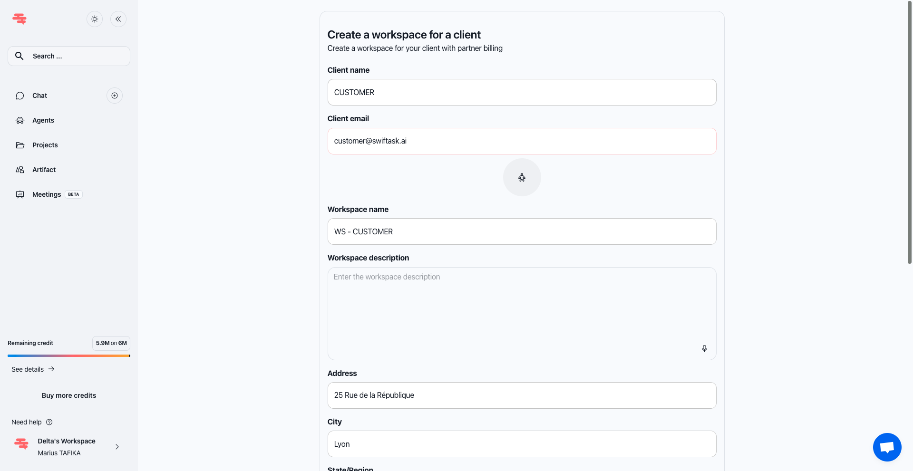Open the Projects folder icon
Image resolution: width=913 pixels, height=471 pixels.
(x=19, y=145)
